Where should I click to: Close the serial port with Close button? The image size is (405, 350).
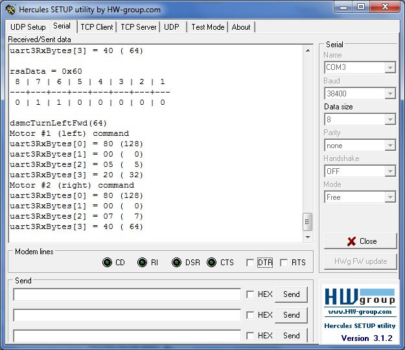pos(360,241)
